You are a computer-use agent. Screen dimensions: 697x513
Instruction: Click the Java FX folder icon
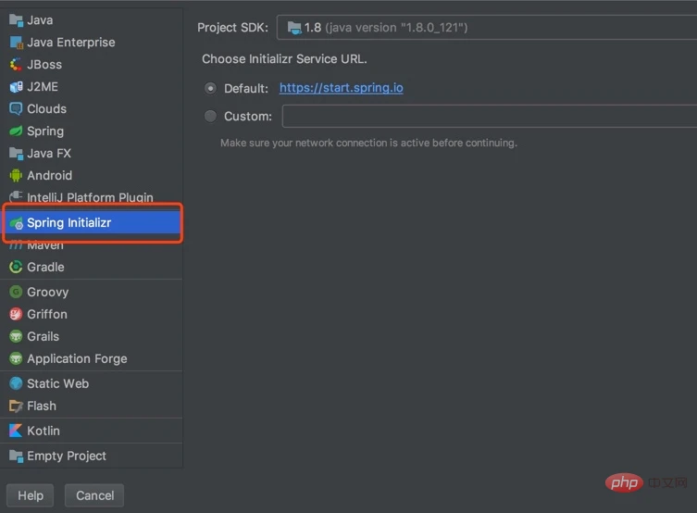[16, 154]
